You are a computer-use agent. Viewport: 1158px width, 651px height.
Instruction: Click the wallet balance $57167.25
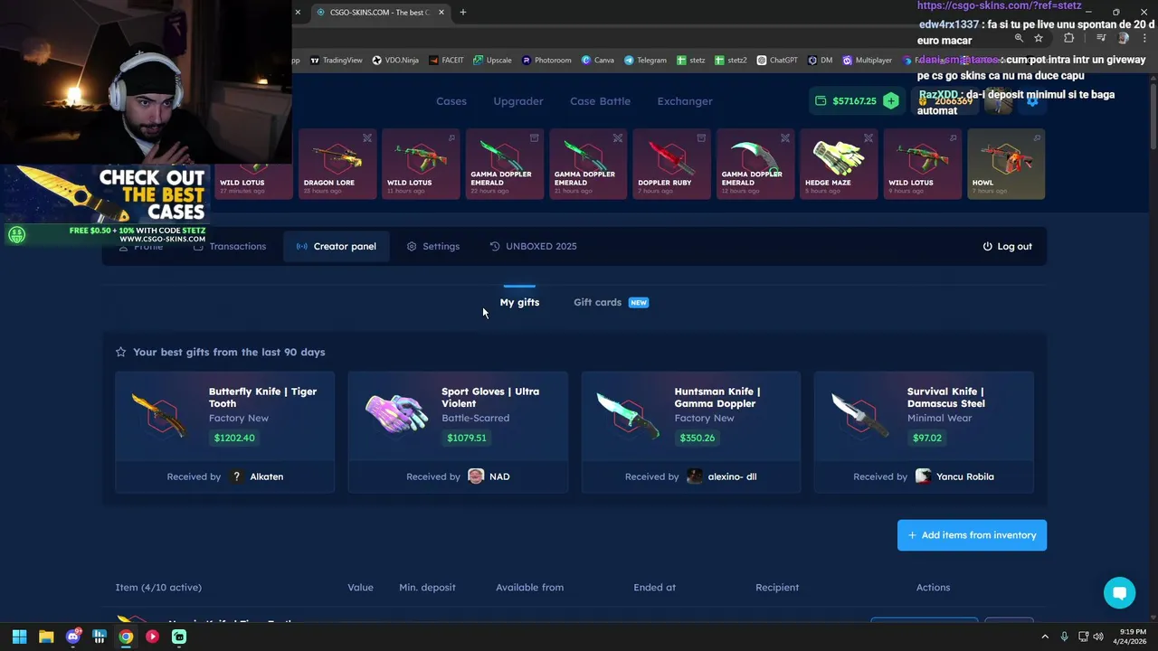point(854,101)
